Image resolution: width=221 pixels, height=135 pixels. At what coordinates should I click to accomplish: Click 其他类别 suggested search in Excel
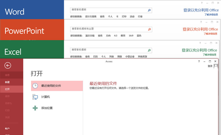point(142,57)
